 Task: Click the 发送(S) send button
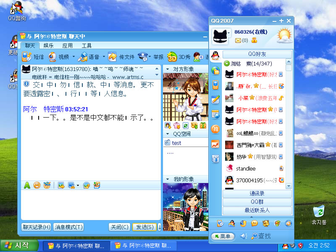pyautogui.click(x=144, y=227)
